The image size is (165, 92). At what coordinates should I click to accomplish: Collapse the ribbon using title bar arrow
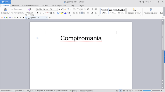[x=151, y=2]
